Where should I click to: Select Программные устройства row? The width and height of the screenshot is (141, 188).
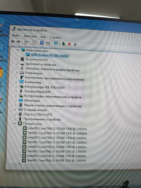(42, 119)
